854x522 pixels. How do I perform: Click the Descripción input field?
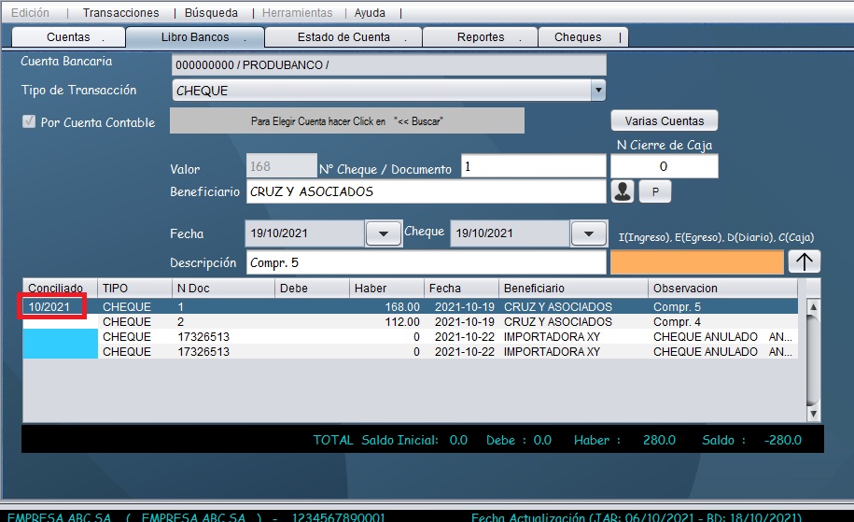[426, 262]
